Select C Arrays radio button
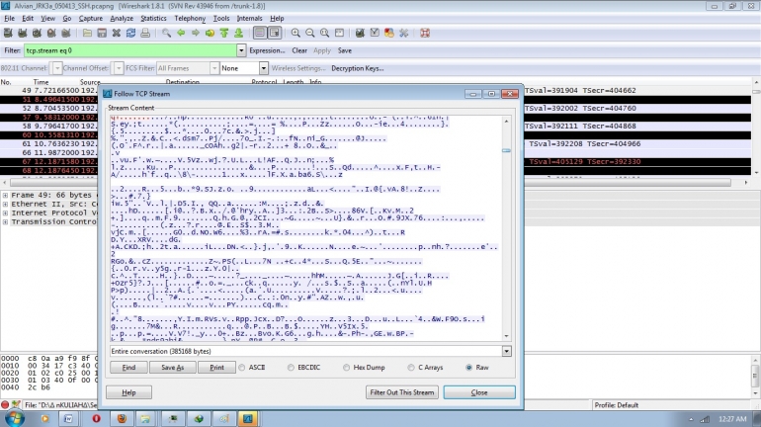This screenshot has height=427, width=761. tap(411, 368)
